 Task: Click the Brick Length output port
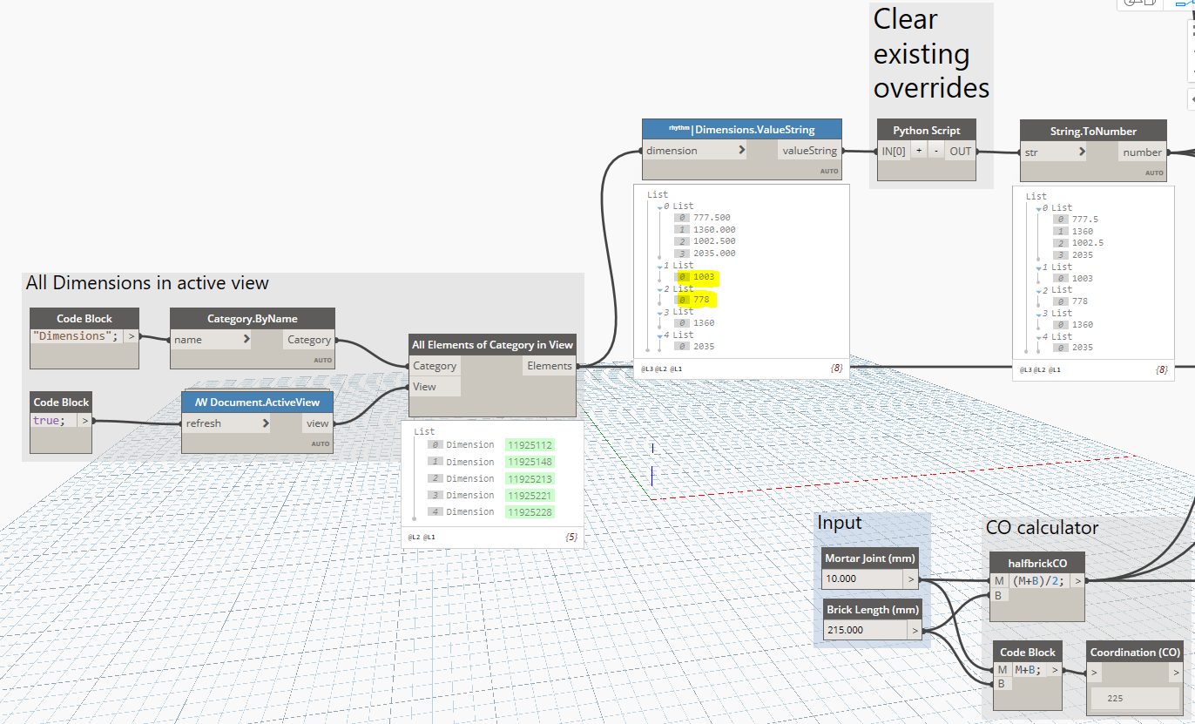click(915, 629)
